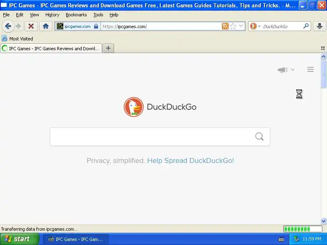
Task: Click the megaphone icon on the page
Action: point(282,70)
